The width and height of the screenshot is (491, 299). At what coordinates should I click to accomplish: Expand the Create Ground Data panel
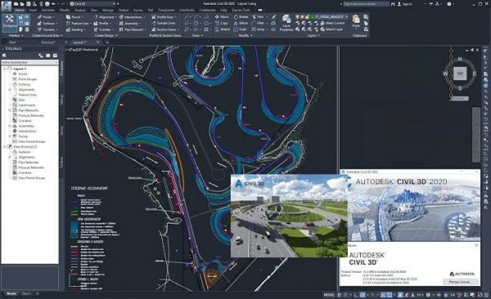tap(47, 36)
